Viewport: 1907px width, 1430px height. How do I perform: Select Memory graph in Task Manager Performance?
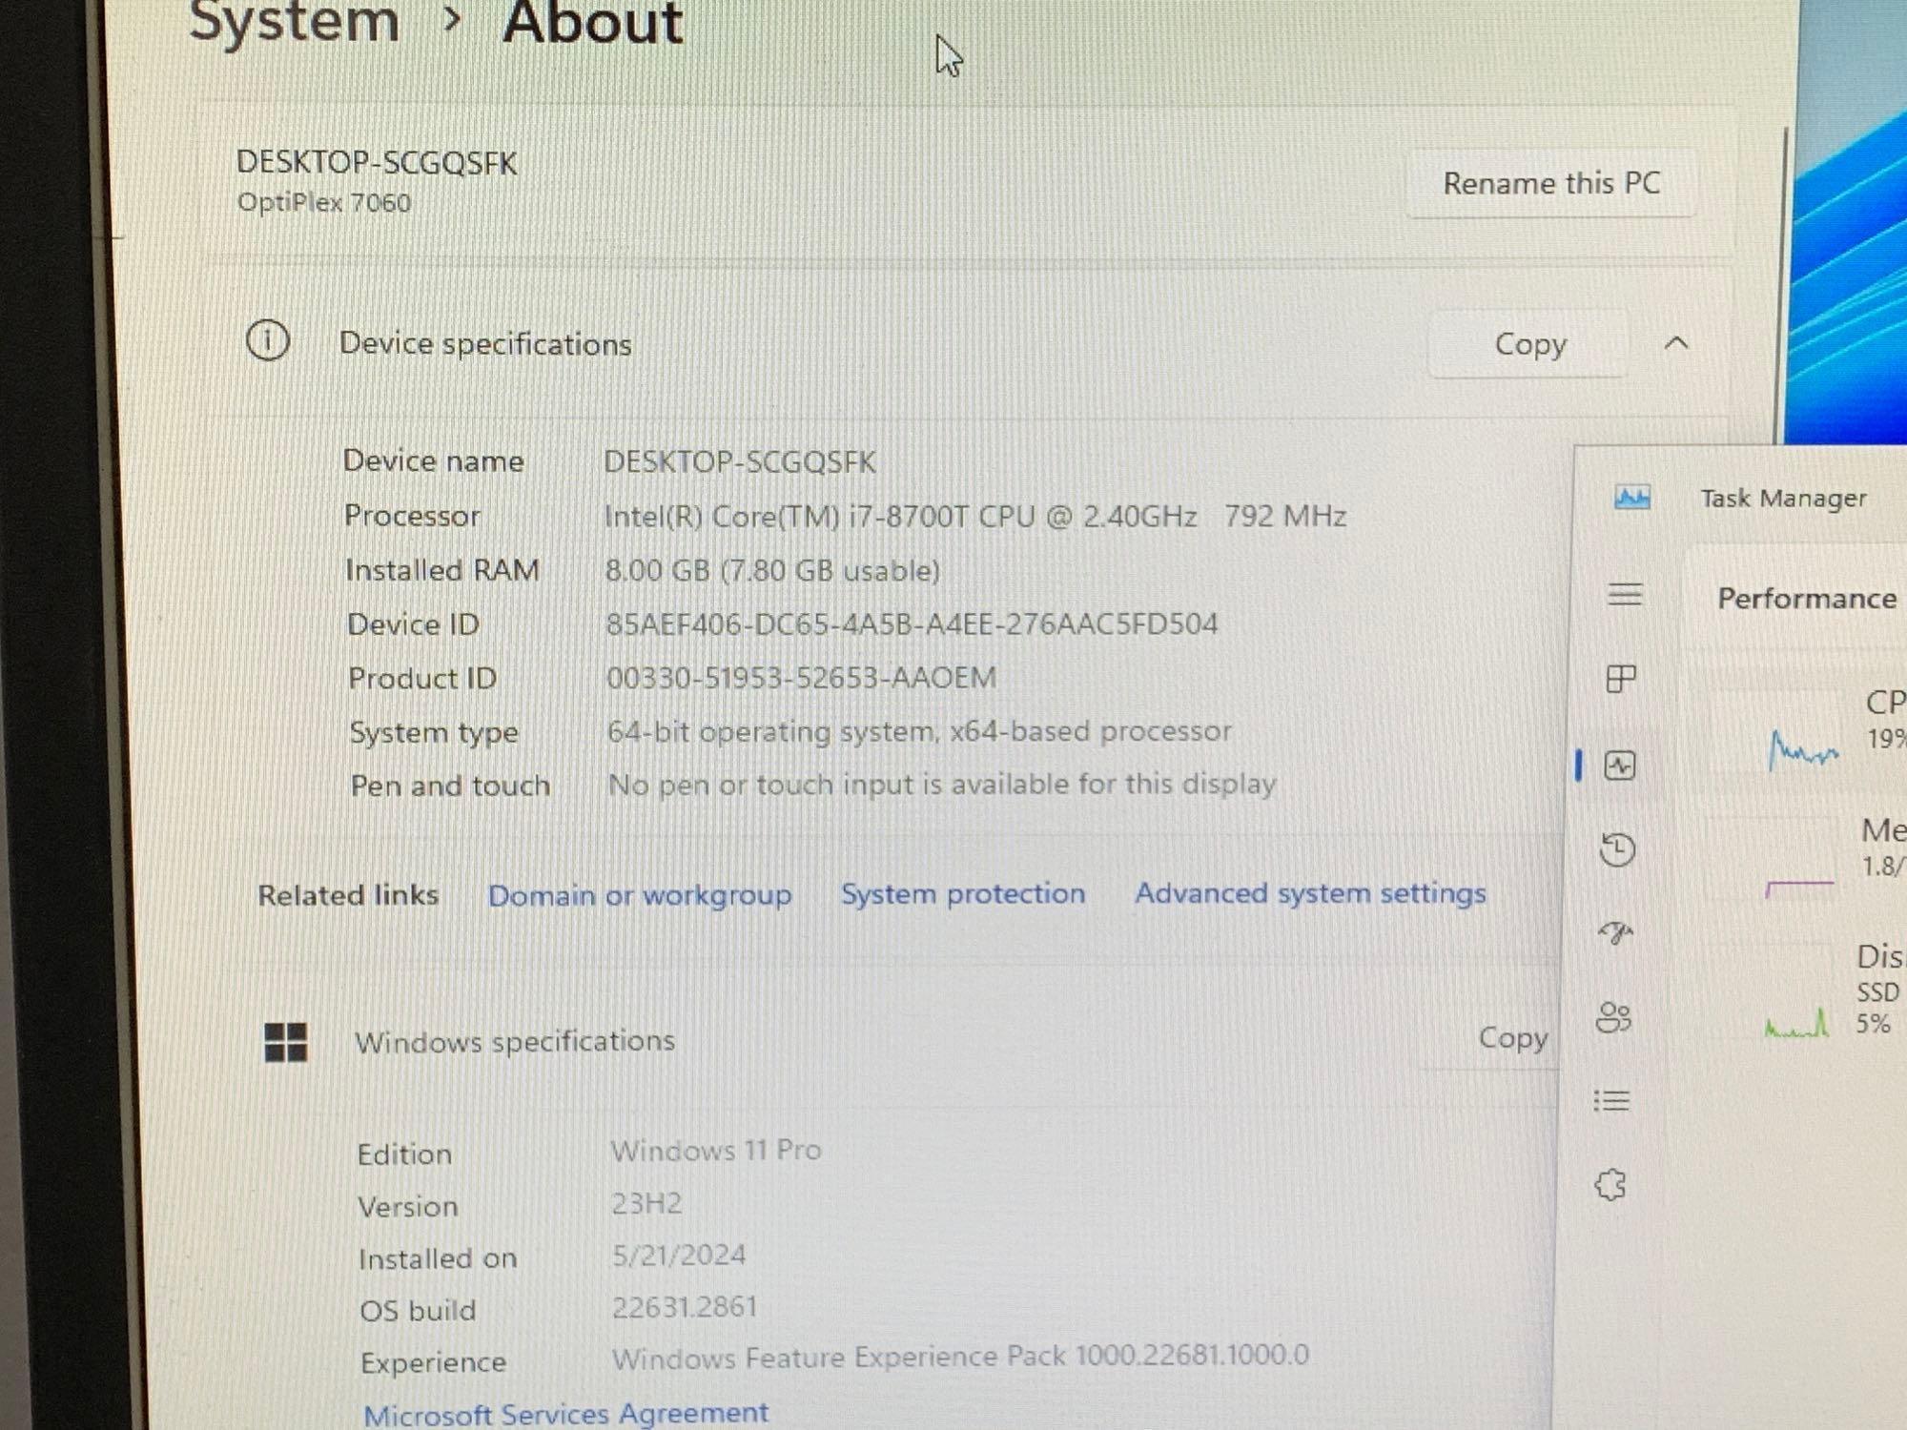point(1800,888)
